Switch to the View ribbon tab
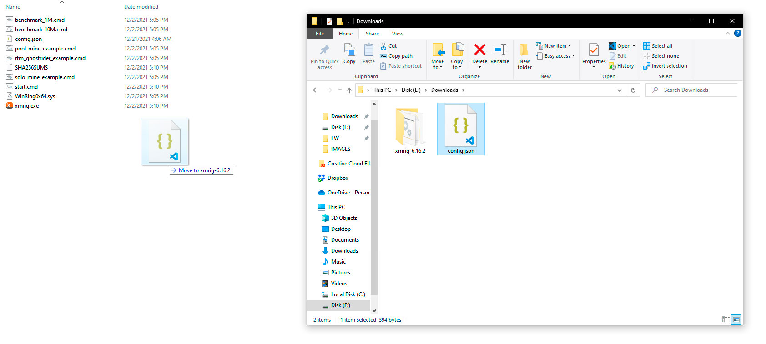This screenshot has height=344, width=766. [x=398, y=34]
